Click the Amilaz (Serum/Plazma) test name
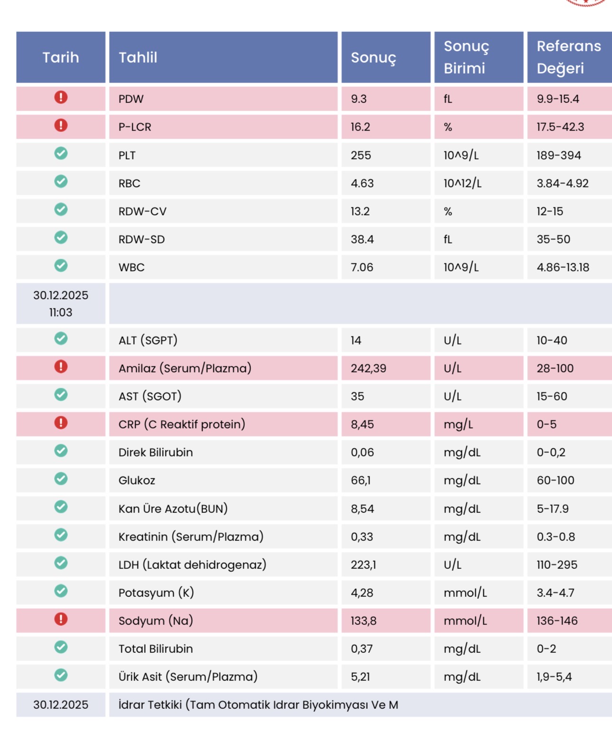 (x=185, y=368)
